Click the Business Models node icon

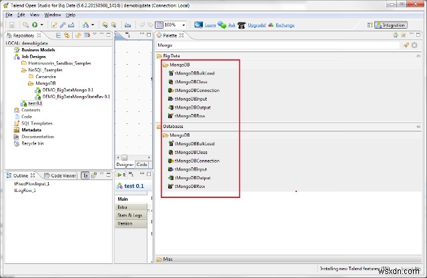point(17,50)
